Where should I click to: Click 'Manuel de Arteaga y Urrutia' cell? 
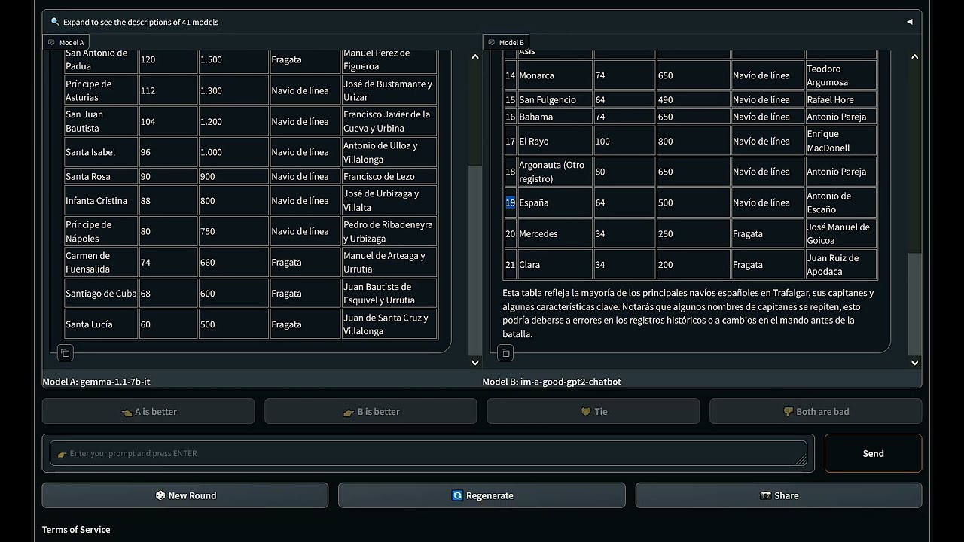(389, 262)
